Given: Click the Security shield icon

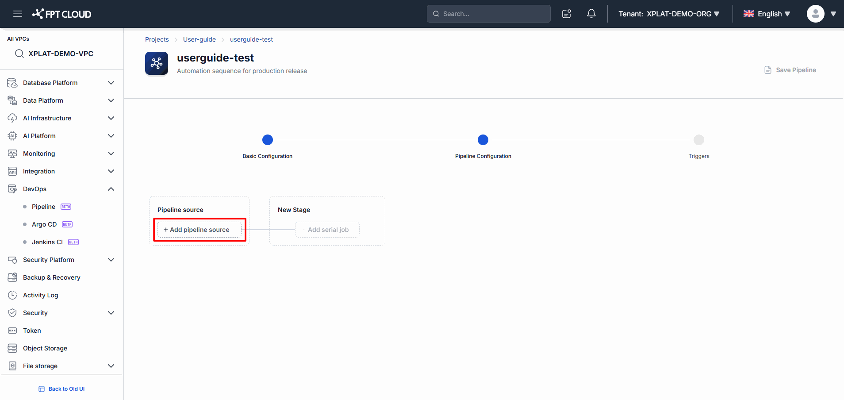Looking at the screenshot, I should point(12,313).
